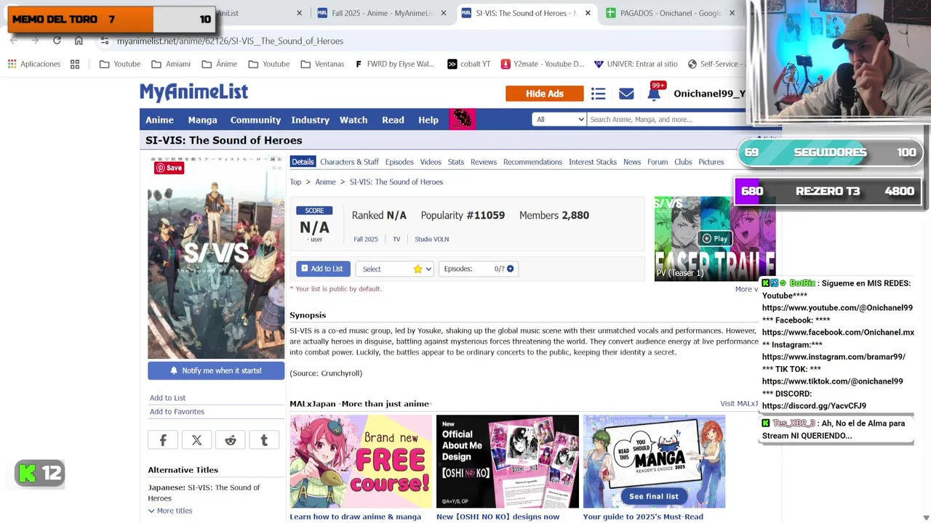Viewport: 931px width, 523px height.
Task: Open the Manga navigation menu
Action: [202, 120]
